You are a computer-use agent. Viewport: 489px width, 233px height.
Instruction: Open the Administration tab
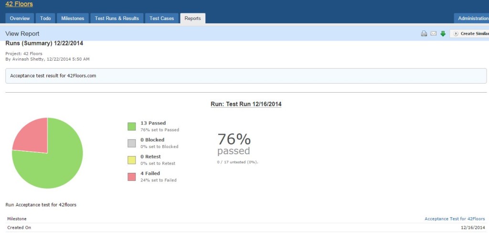pyautogui.click(x=472, y=19)
